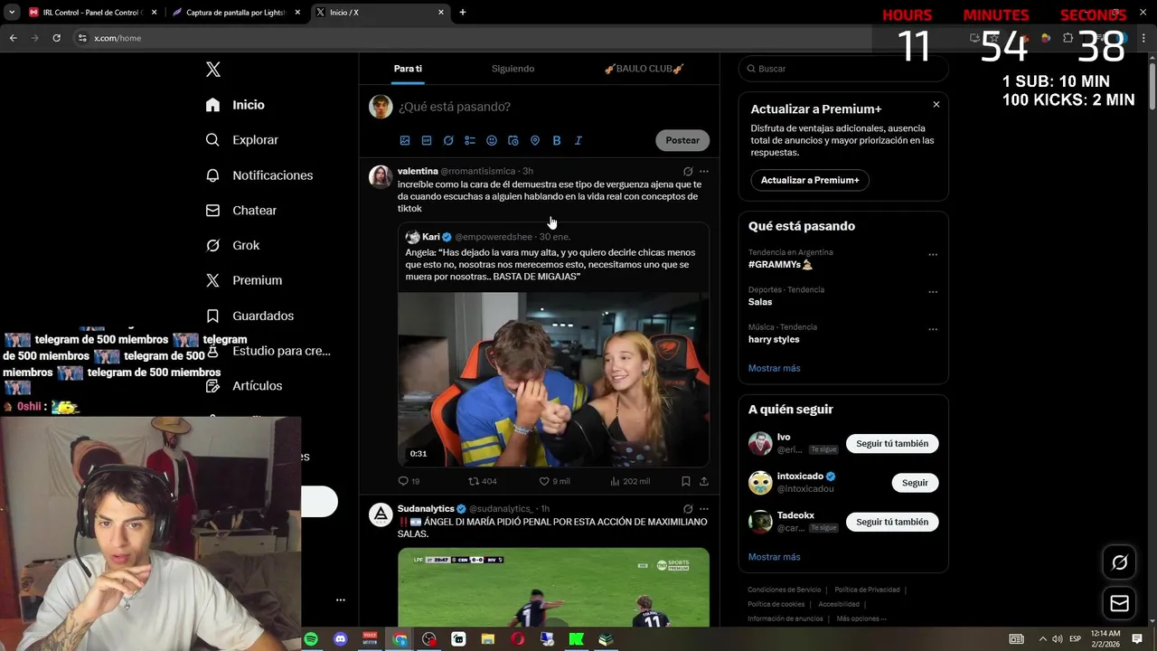The image size is (1157, 651).
Task: Open options for Salas trend
Action: [x=933, y=291]
